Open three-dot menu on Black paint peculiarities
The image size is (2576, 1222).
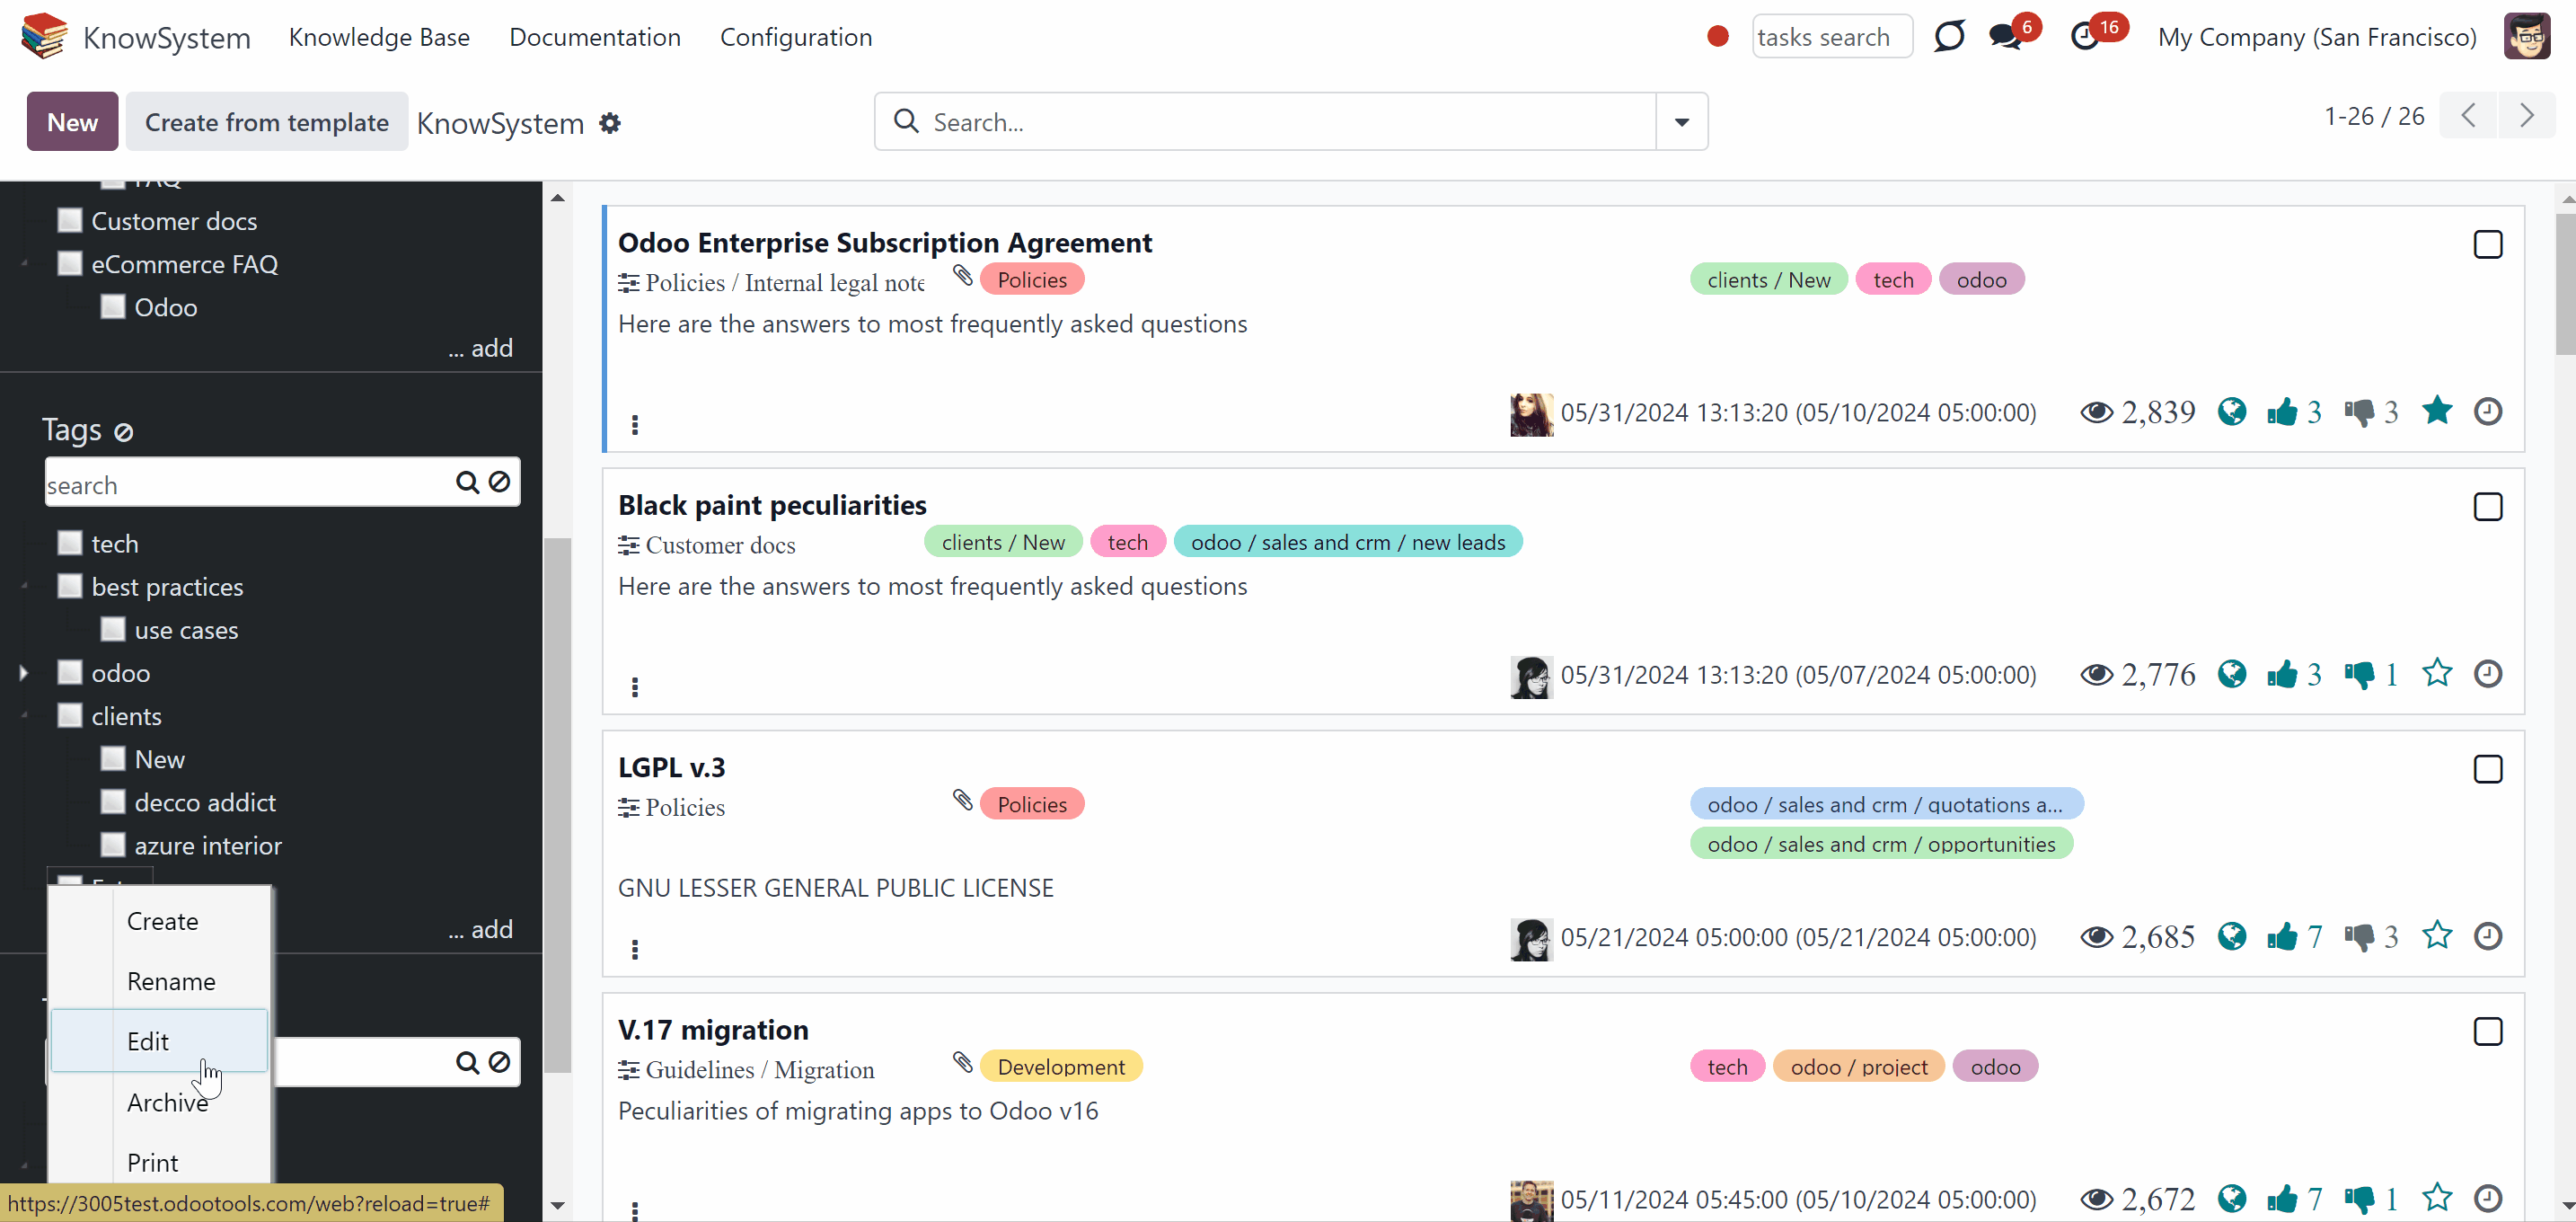(x=635, y=687)
